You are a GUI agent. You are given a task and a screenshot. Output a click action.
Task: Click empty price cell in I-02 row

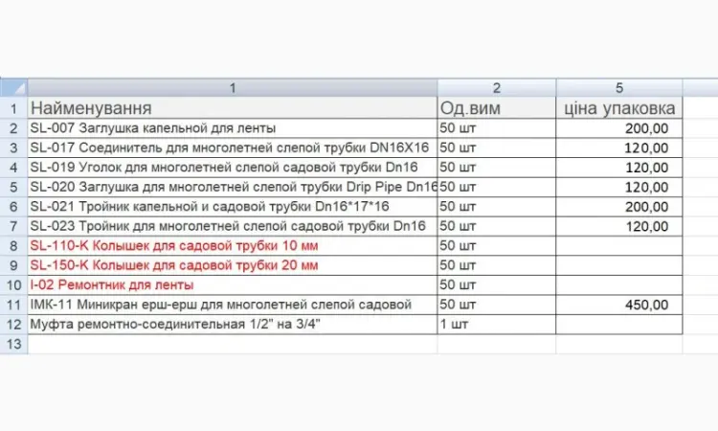click(619, 284)
